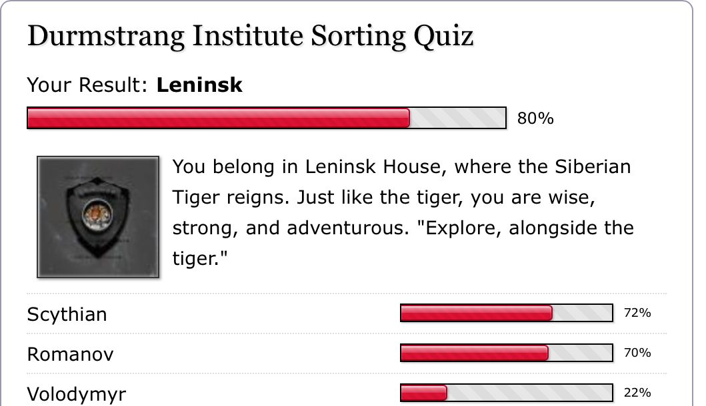Click the Volodymyr 22% progress bar

[x=507, y=393]
